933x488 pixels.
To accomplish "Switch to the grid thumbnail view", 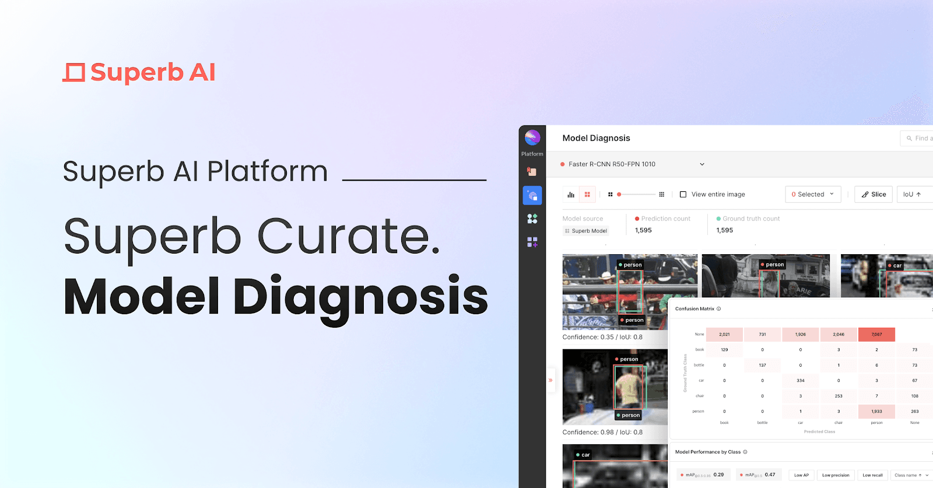I will (587, 195).
